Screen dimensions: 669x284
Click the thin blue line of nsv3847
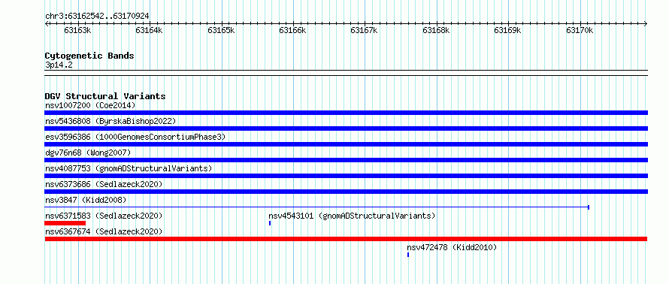tap(316, 207)
